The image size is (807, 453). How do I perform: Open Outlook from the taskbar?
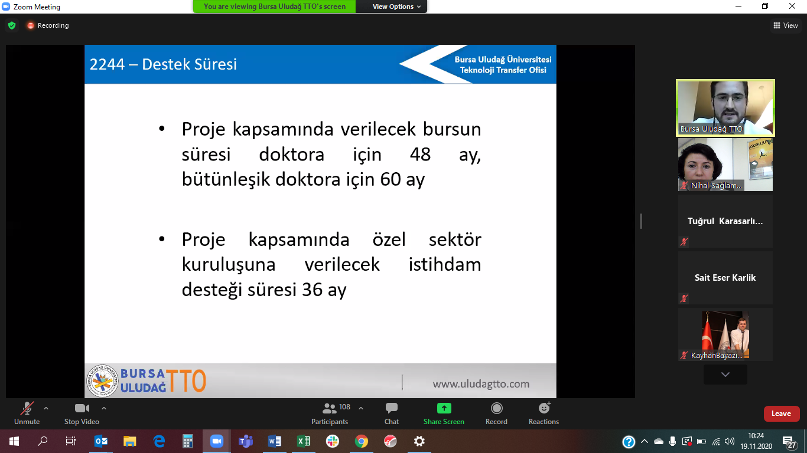point(101,441)
